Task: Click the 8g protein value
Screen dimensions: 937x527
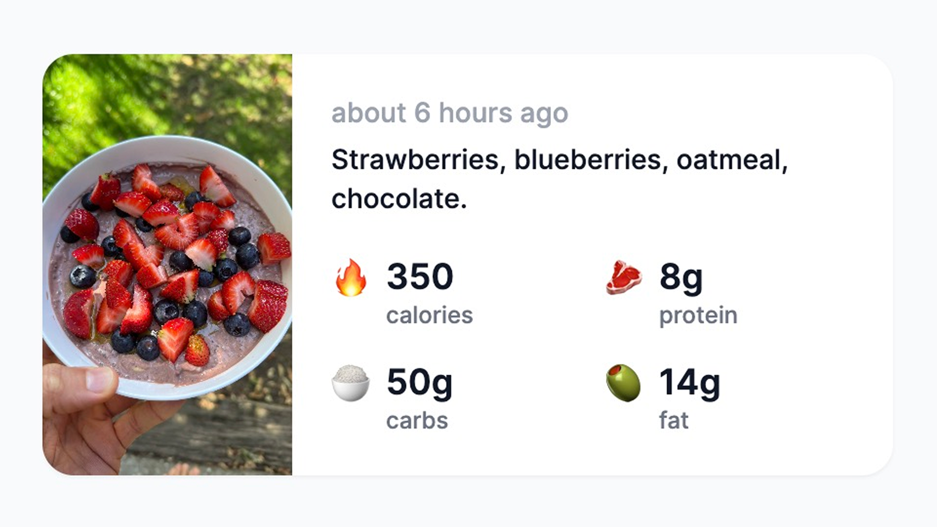Action: pyautogui.click(x=681, y=278)
